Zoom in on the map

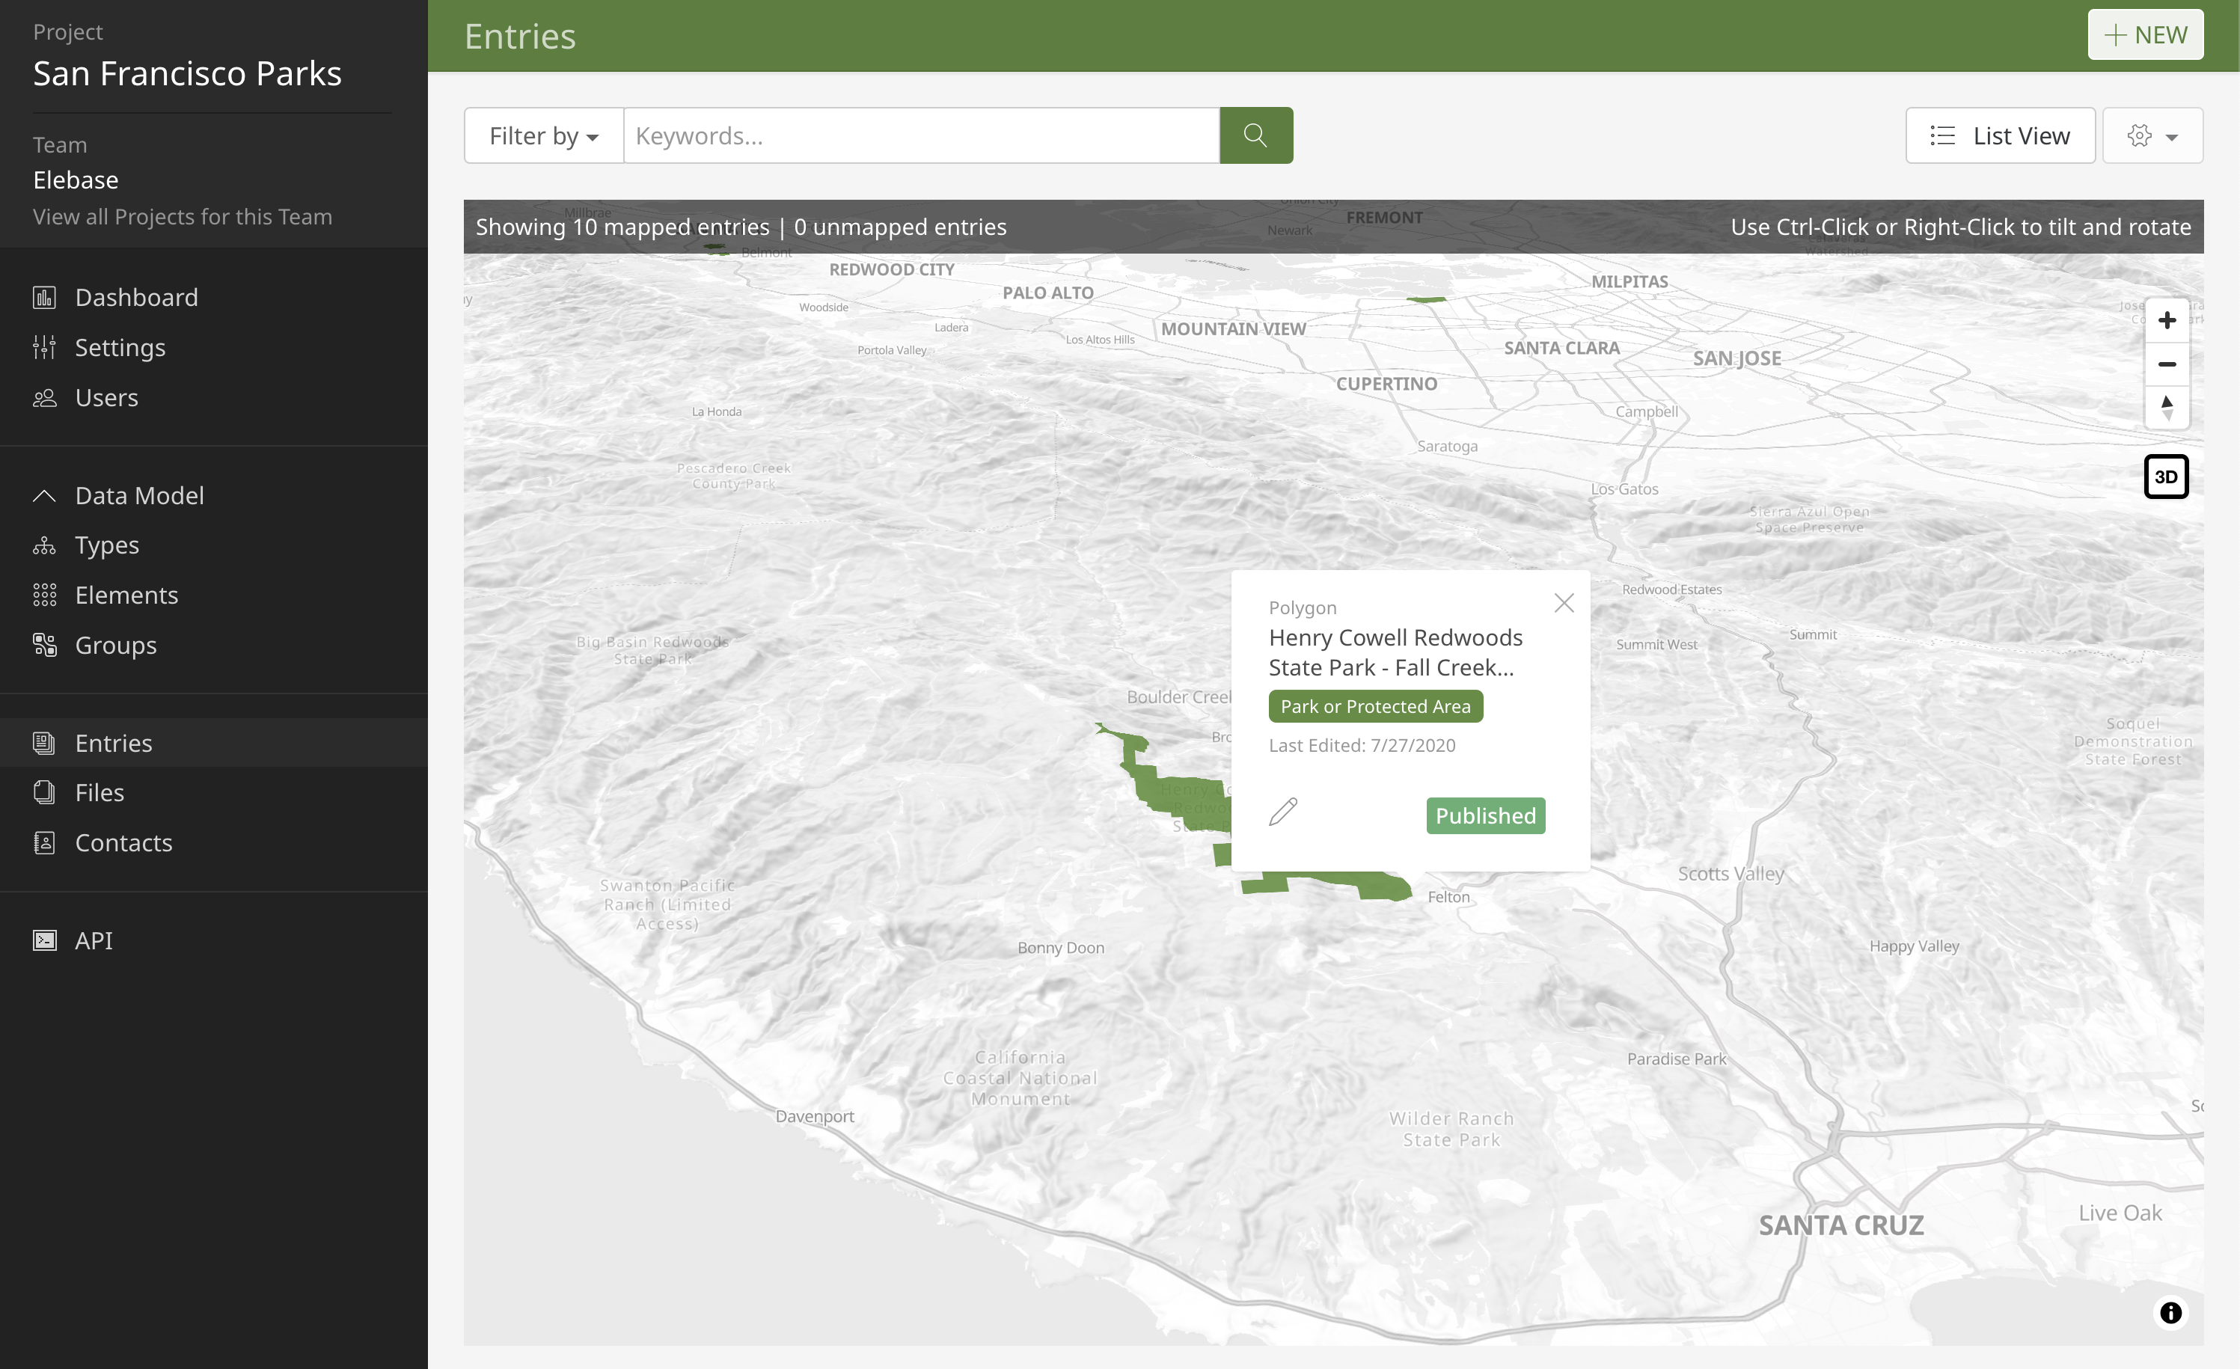(2167, 321)
